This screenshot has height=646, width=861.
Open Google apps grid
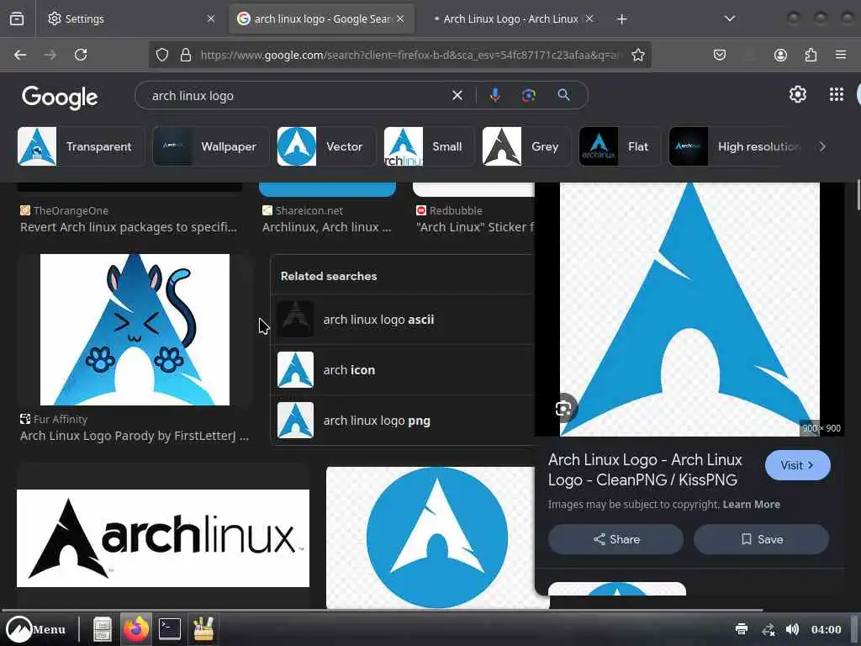(837, 94)
